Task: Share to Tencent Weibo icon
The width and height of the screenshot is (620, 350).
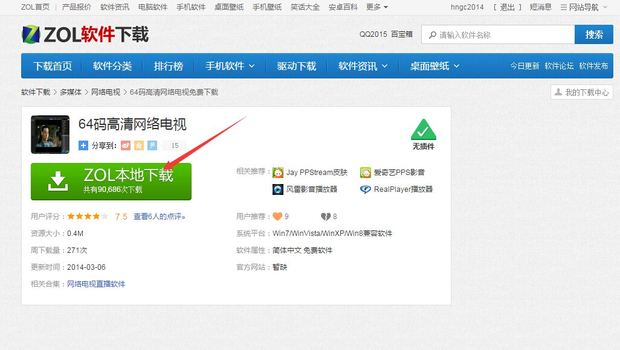Action: 151,145
